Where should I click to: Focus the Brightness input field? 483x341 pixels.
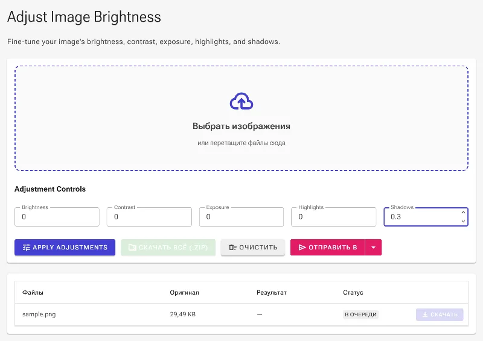tap(57, 217)
